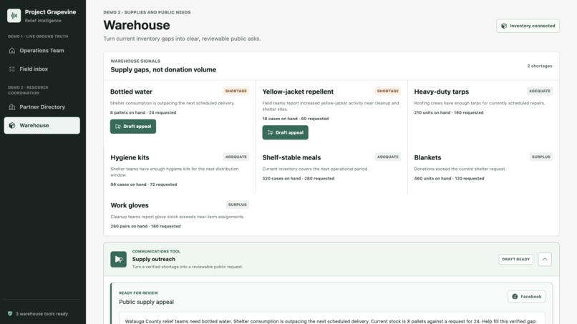This screenshot has height=324, width=577.
Task: Draft appeal for Bottled water
Action: pos(133,126)
